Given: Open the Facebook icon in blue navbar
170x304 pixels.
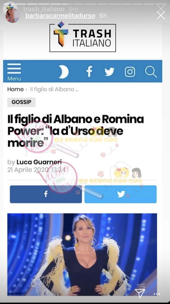Looking at the screenshot, I should 89,72.
